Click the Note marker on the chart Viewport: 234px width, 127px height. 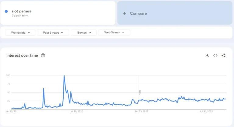(x=140, y=92)
